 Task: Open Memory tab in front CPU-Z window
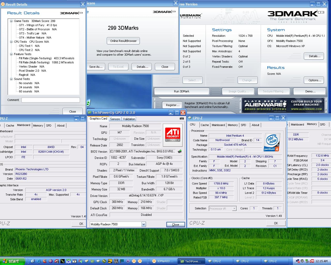(233, 125)
